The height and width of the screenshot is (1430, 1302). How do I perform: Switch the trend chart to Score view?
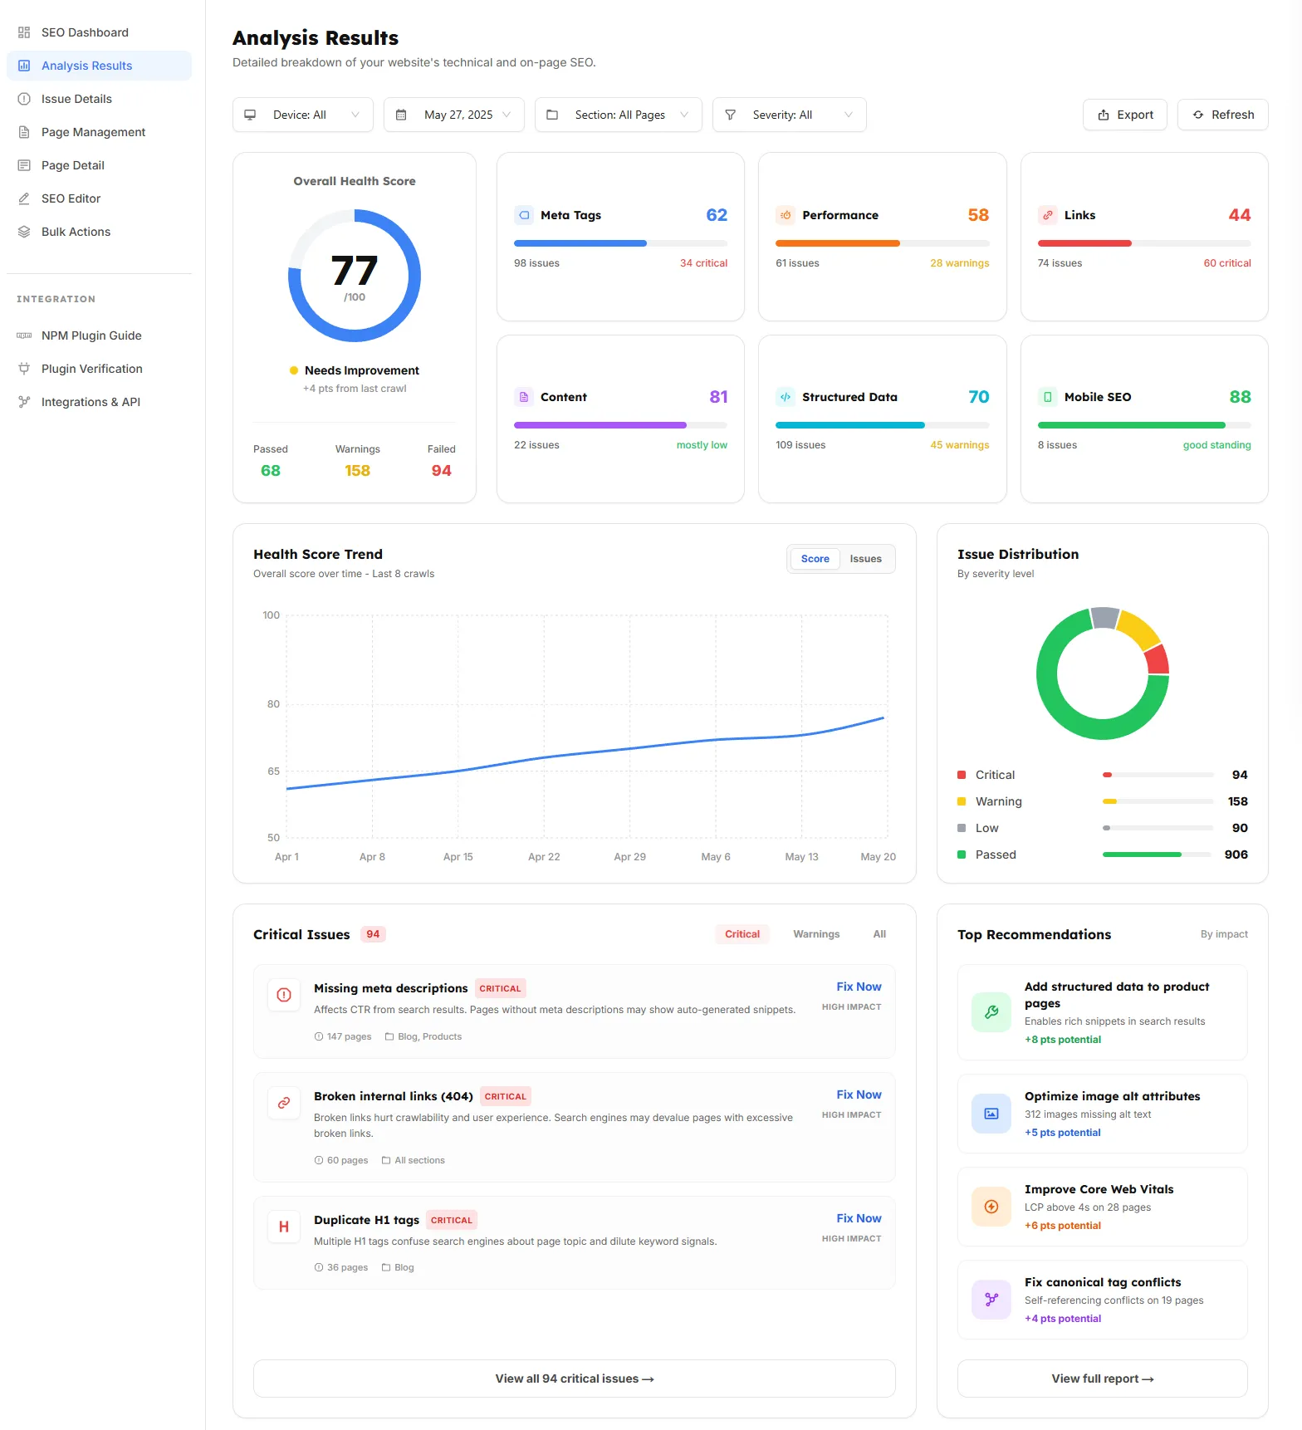[x=815, y=559]
